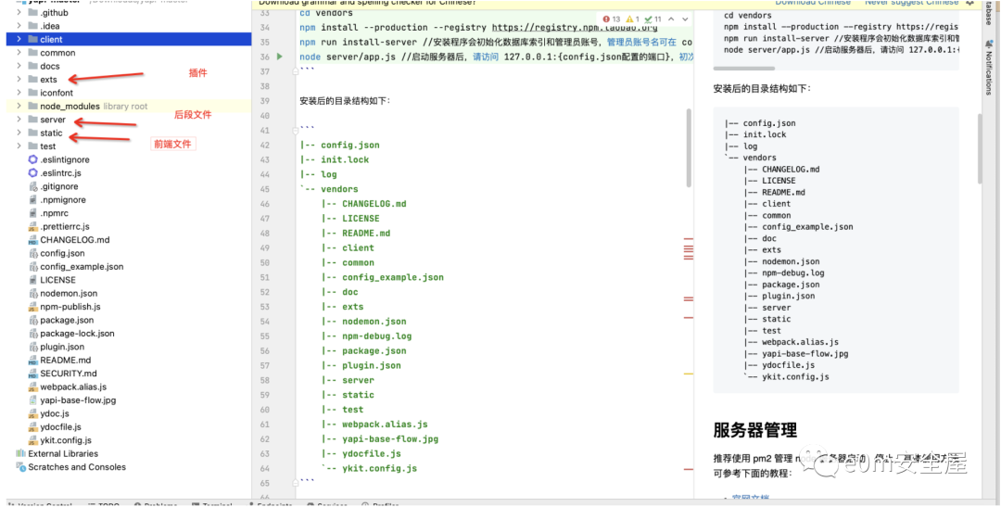Click the green typo indicator showing 11
1001x507 pixels.
pyautogui.click(x=653, y=19)
